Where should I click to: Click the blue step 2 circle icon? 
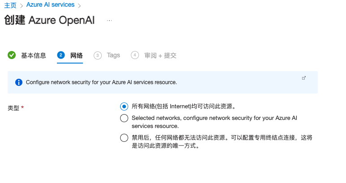61,55
